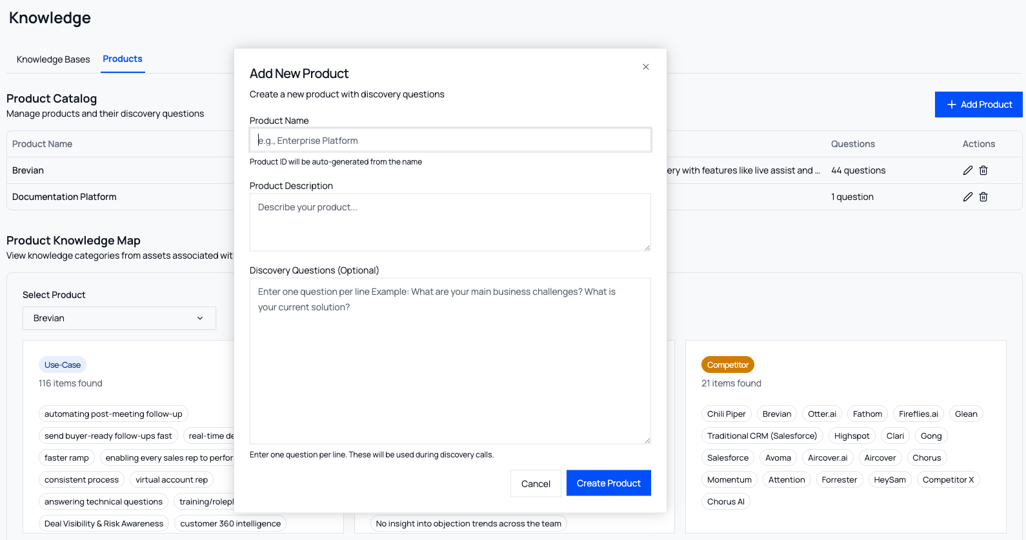Select the Competitor X tag
The image size is (1026, 540).
click(949, 480)
